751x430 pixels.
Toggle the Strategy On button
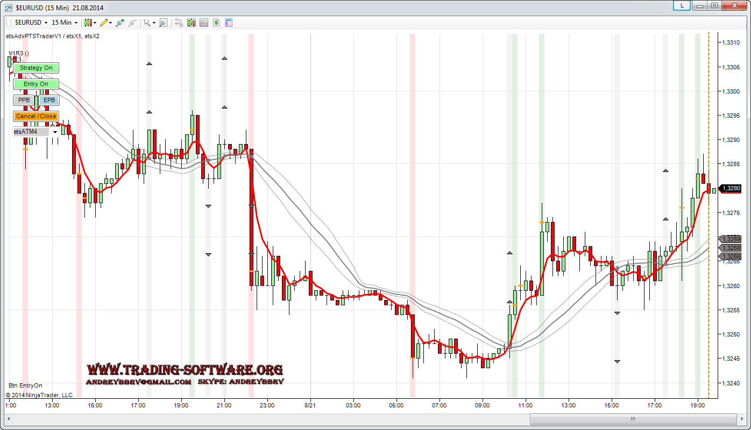click(36, 68)
